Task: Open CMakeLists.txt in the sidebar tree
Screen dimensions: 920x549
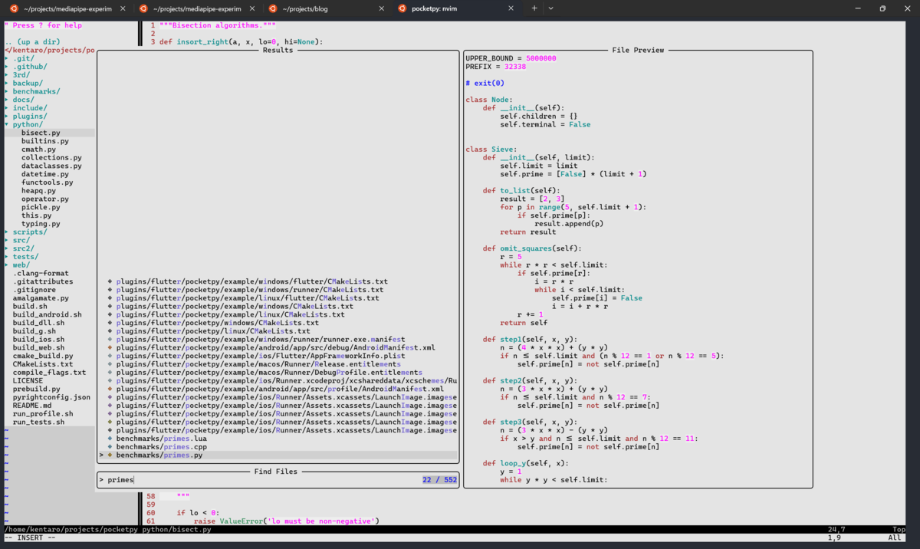Action: coord(43,364)
